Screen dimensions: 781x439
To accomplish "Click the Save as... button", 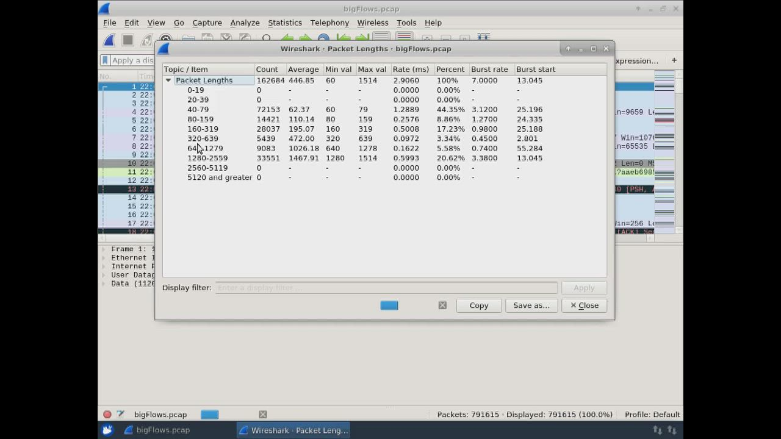I will (x=531, y=305).
